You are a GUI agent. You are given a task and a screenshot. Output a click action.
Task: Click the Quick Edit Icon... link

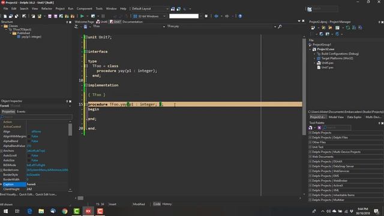[46, 194]
